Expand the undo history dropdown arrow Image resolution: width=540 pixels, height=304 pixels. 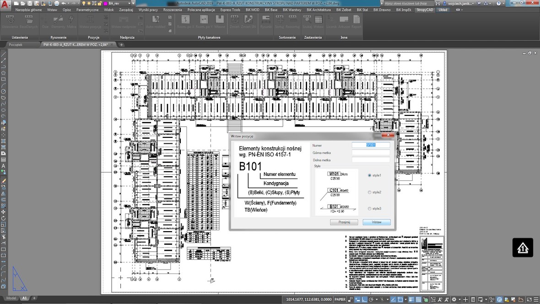(68, 4)
